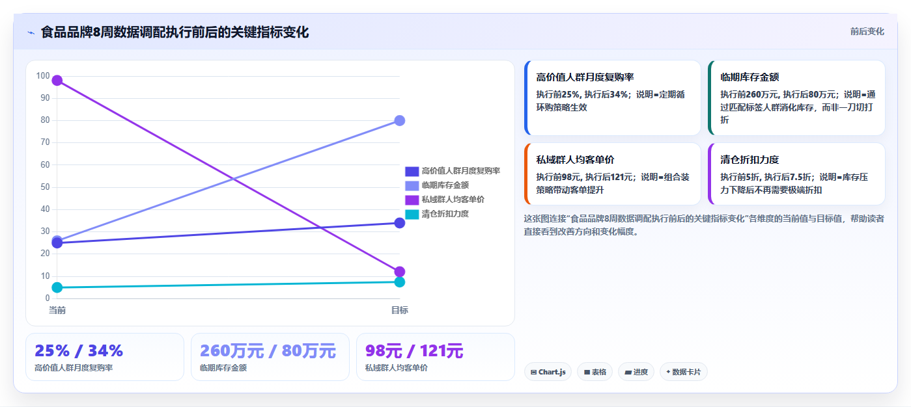Open the 高价值人群月度复购率 detail card heading
The height and width of the screenshot is (407, 911).
click(585, 77)
